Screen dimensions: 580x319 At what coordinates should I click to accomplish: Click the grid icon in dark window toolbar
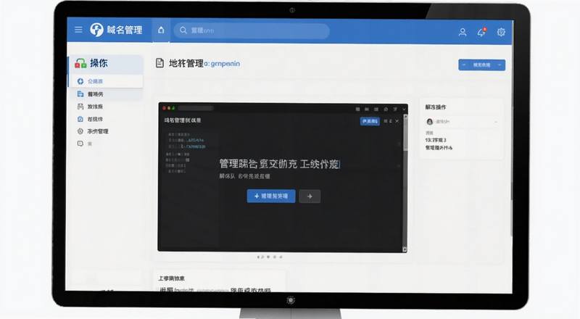tap(357, 109)
